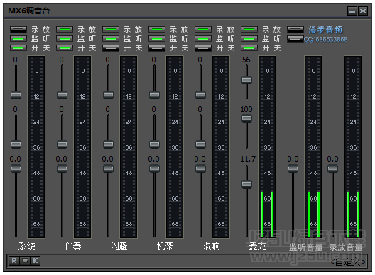Close the MX6调音台 window
This screenshot has height=275, width=375.
pyautogui.click(x=363, y=11)
